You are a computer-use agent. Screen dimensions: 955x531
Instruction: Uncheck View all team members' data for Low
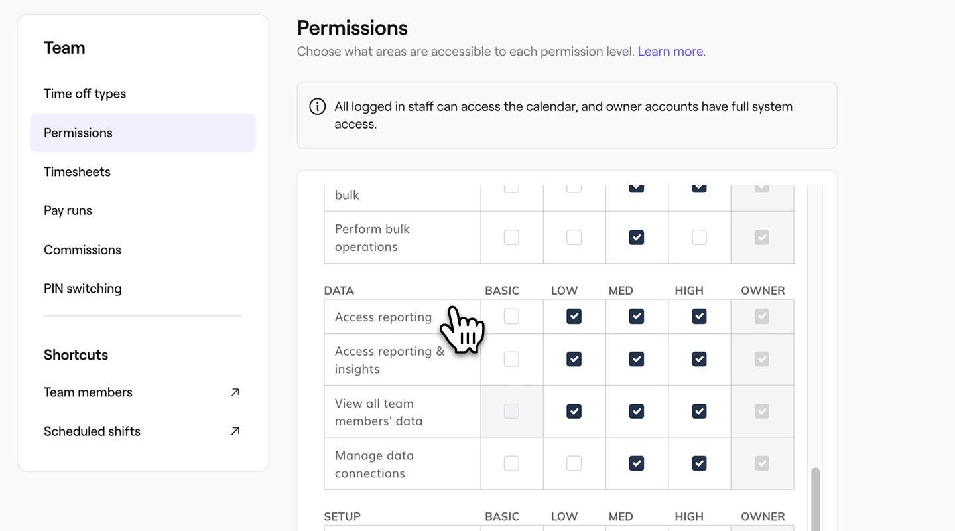coord(574,412)
